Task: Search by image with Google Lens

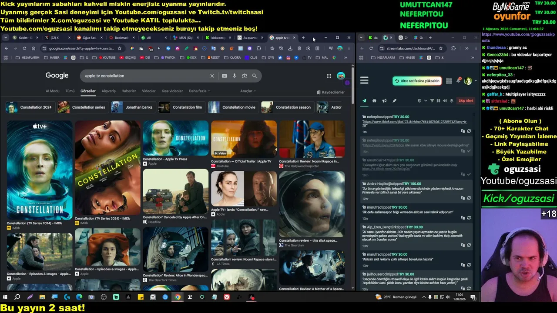Action: tap(244, 76)
